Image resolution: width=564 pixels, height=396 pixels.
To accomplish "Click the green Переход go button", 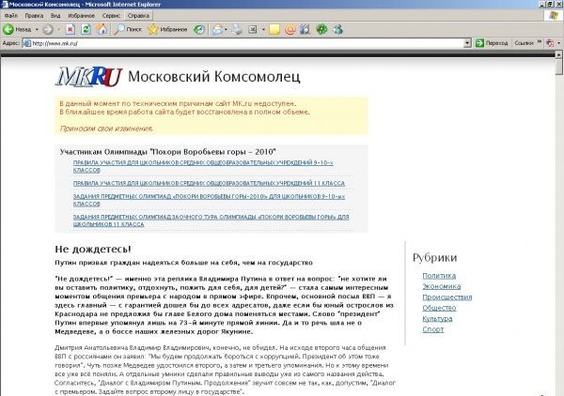I will tap(492, 43).
